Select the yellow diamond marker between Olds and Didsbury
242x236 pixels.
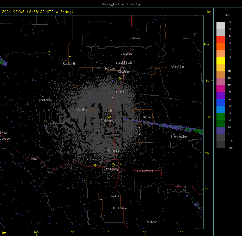(x=109, y=117)
